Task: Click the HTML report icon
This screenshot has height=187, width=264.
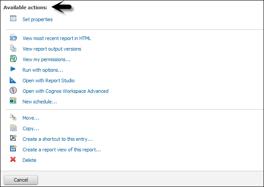Action: pyautogui.click(x=13, y=38)
